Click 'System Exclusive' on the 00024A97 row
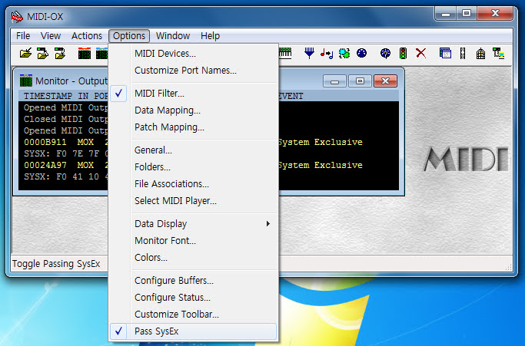The height and width of the screenshot is (346, 525). click(x=321, y=165)
